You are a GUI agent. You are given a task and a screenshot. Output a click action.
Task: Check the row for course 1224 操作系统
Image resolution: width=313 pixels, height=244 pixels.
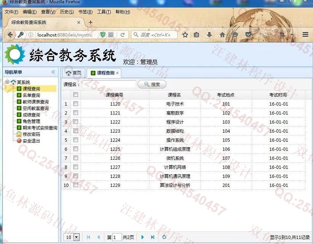coord(75,140)
